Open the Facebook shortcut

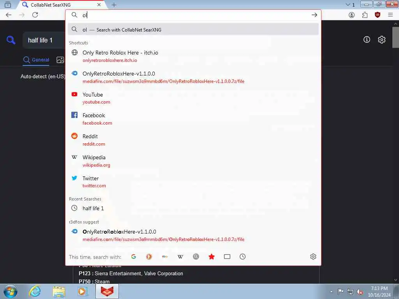pos(193,119)
